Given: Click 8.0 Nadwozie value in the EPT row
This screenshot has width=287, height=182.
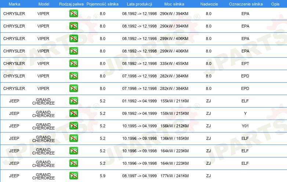Looking at the screenshot, I should pos(208,63).
